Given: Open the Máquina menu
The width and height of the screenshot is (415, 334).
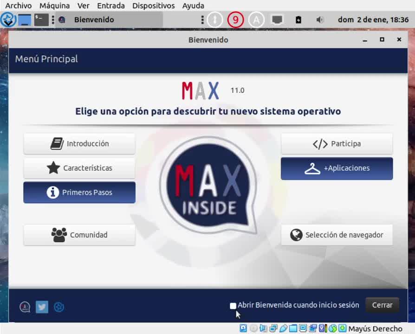Looking at the screenshot, I should (x=54, y=6).
